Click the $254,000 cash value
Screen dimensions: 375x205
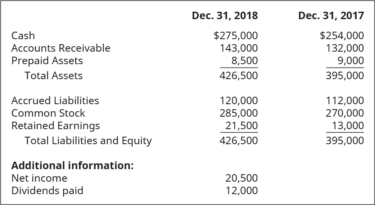342,36
